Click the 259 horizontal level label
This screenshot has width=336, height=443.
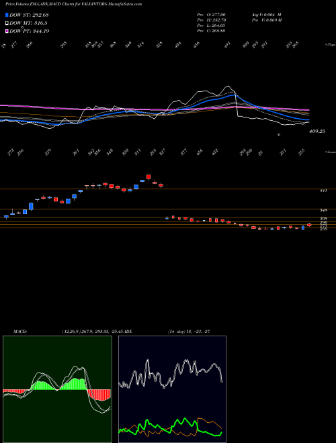(x=323, y=229)
